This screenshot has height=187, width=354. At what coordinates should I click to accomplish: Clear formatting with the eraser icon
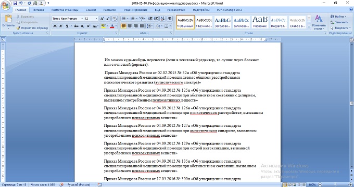pyautogui.click(x=115, y=19)
